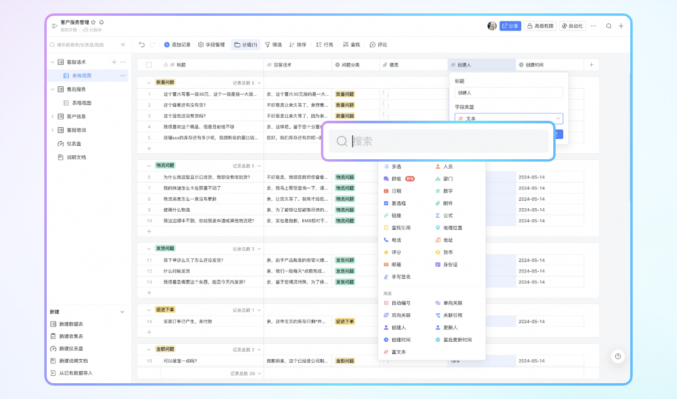Choose the 自动编号 field type
The width and height of the screenshot is (677, 399).
click(x=397, y=303)
